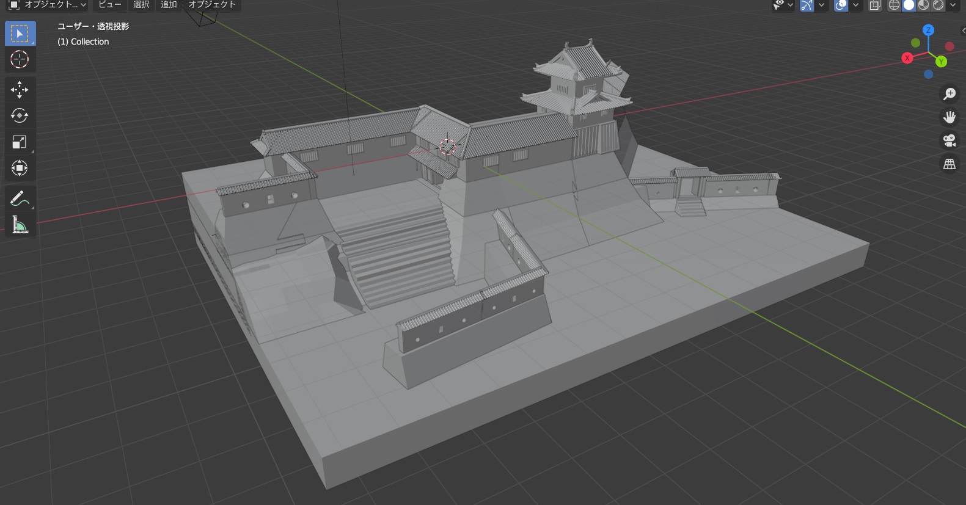Switch to rendered shading mode
This screenshot has height=505, width=966.
coord(938,5)
